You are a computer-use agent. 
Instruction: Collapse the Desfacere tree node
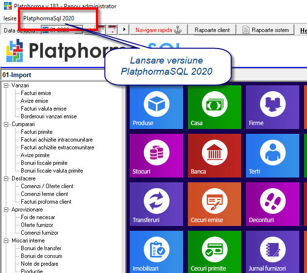coord(6,178)
